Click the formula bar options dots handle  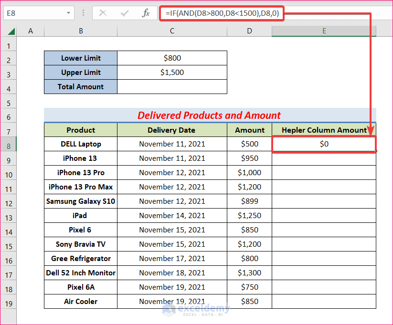(x=83, y=13)
